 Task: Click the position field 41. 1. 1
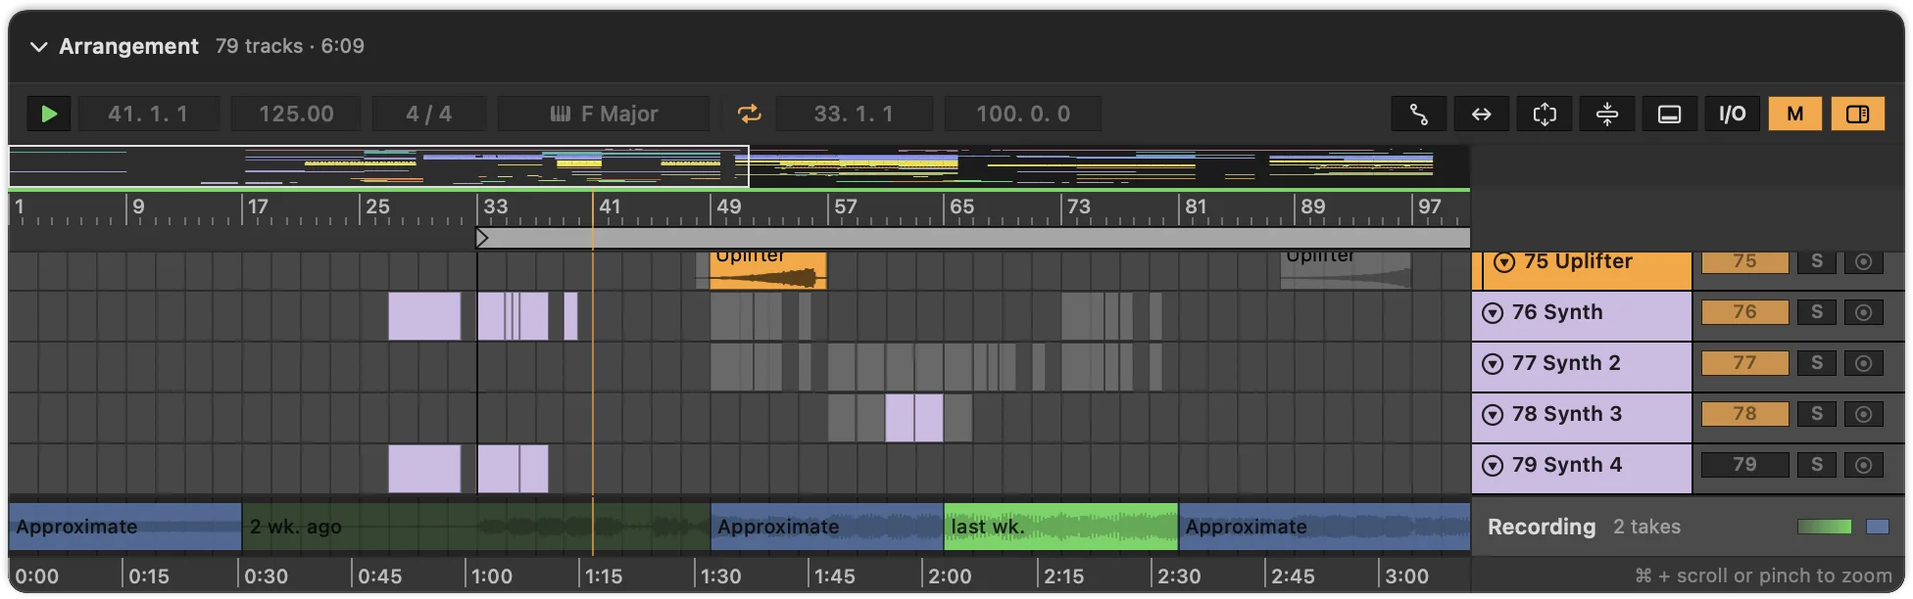tap(148, 114)
